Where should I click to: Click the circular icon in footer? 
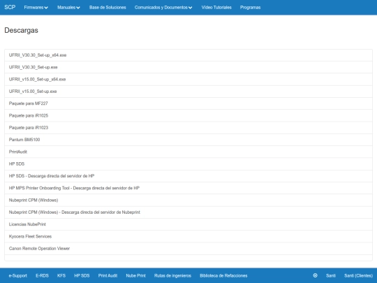point(315,275)
